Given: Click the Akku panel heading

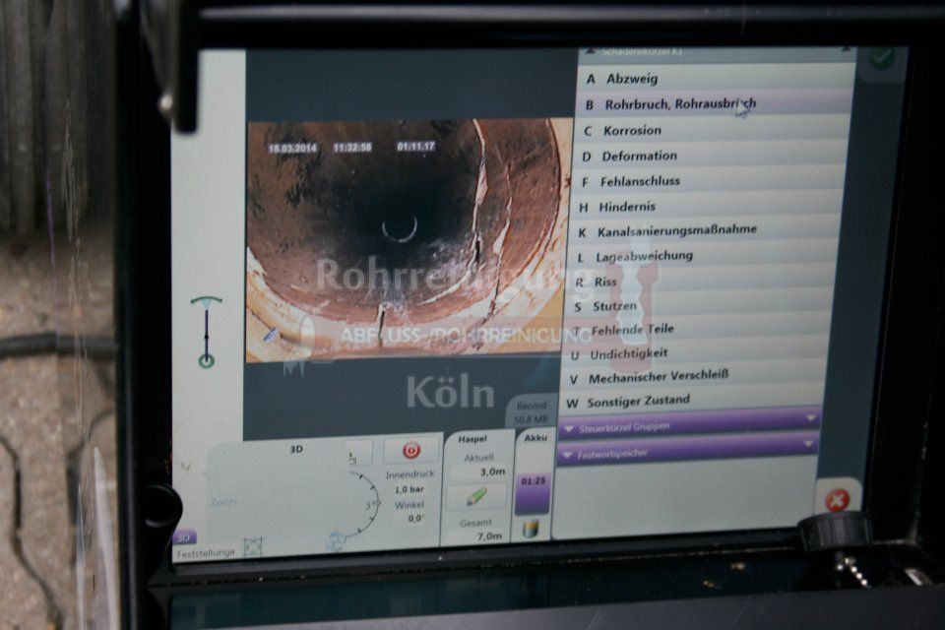Looking at the screenshot, I should 535,438.
